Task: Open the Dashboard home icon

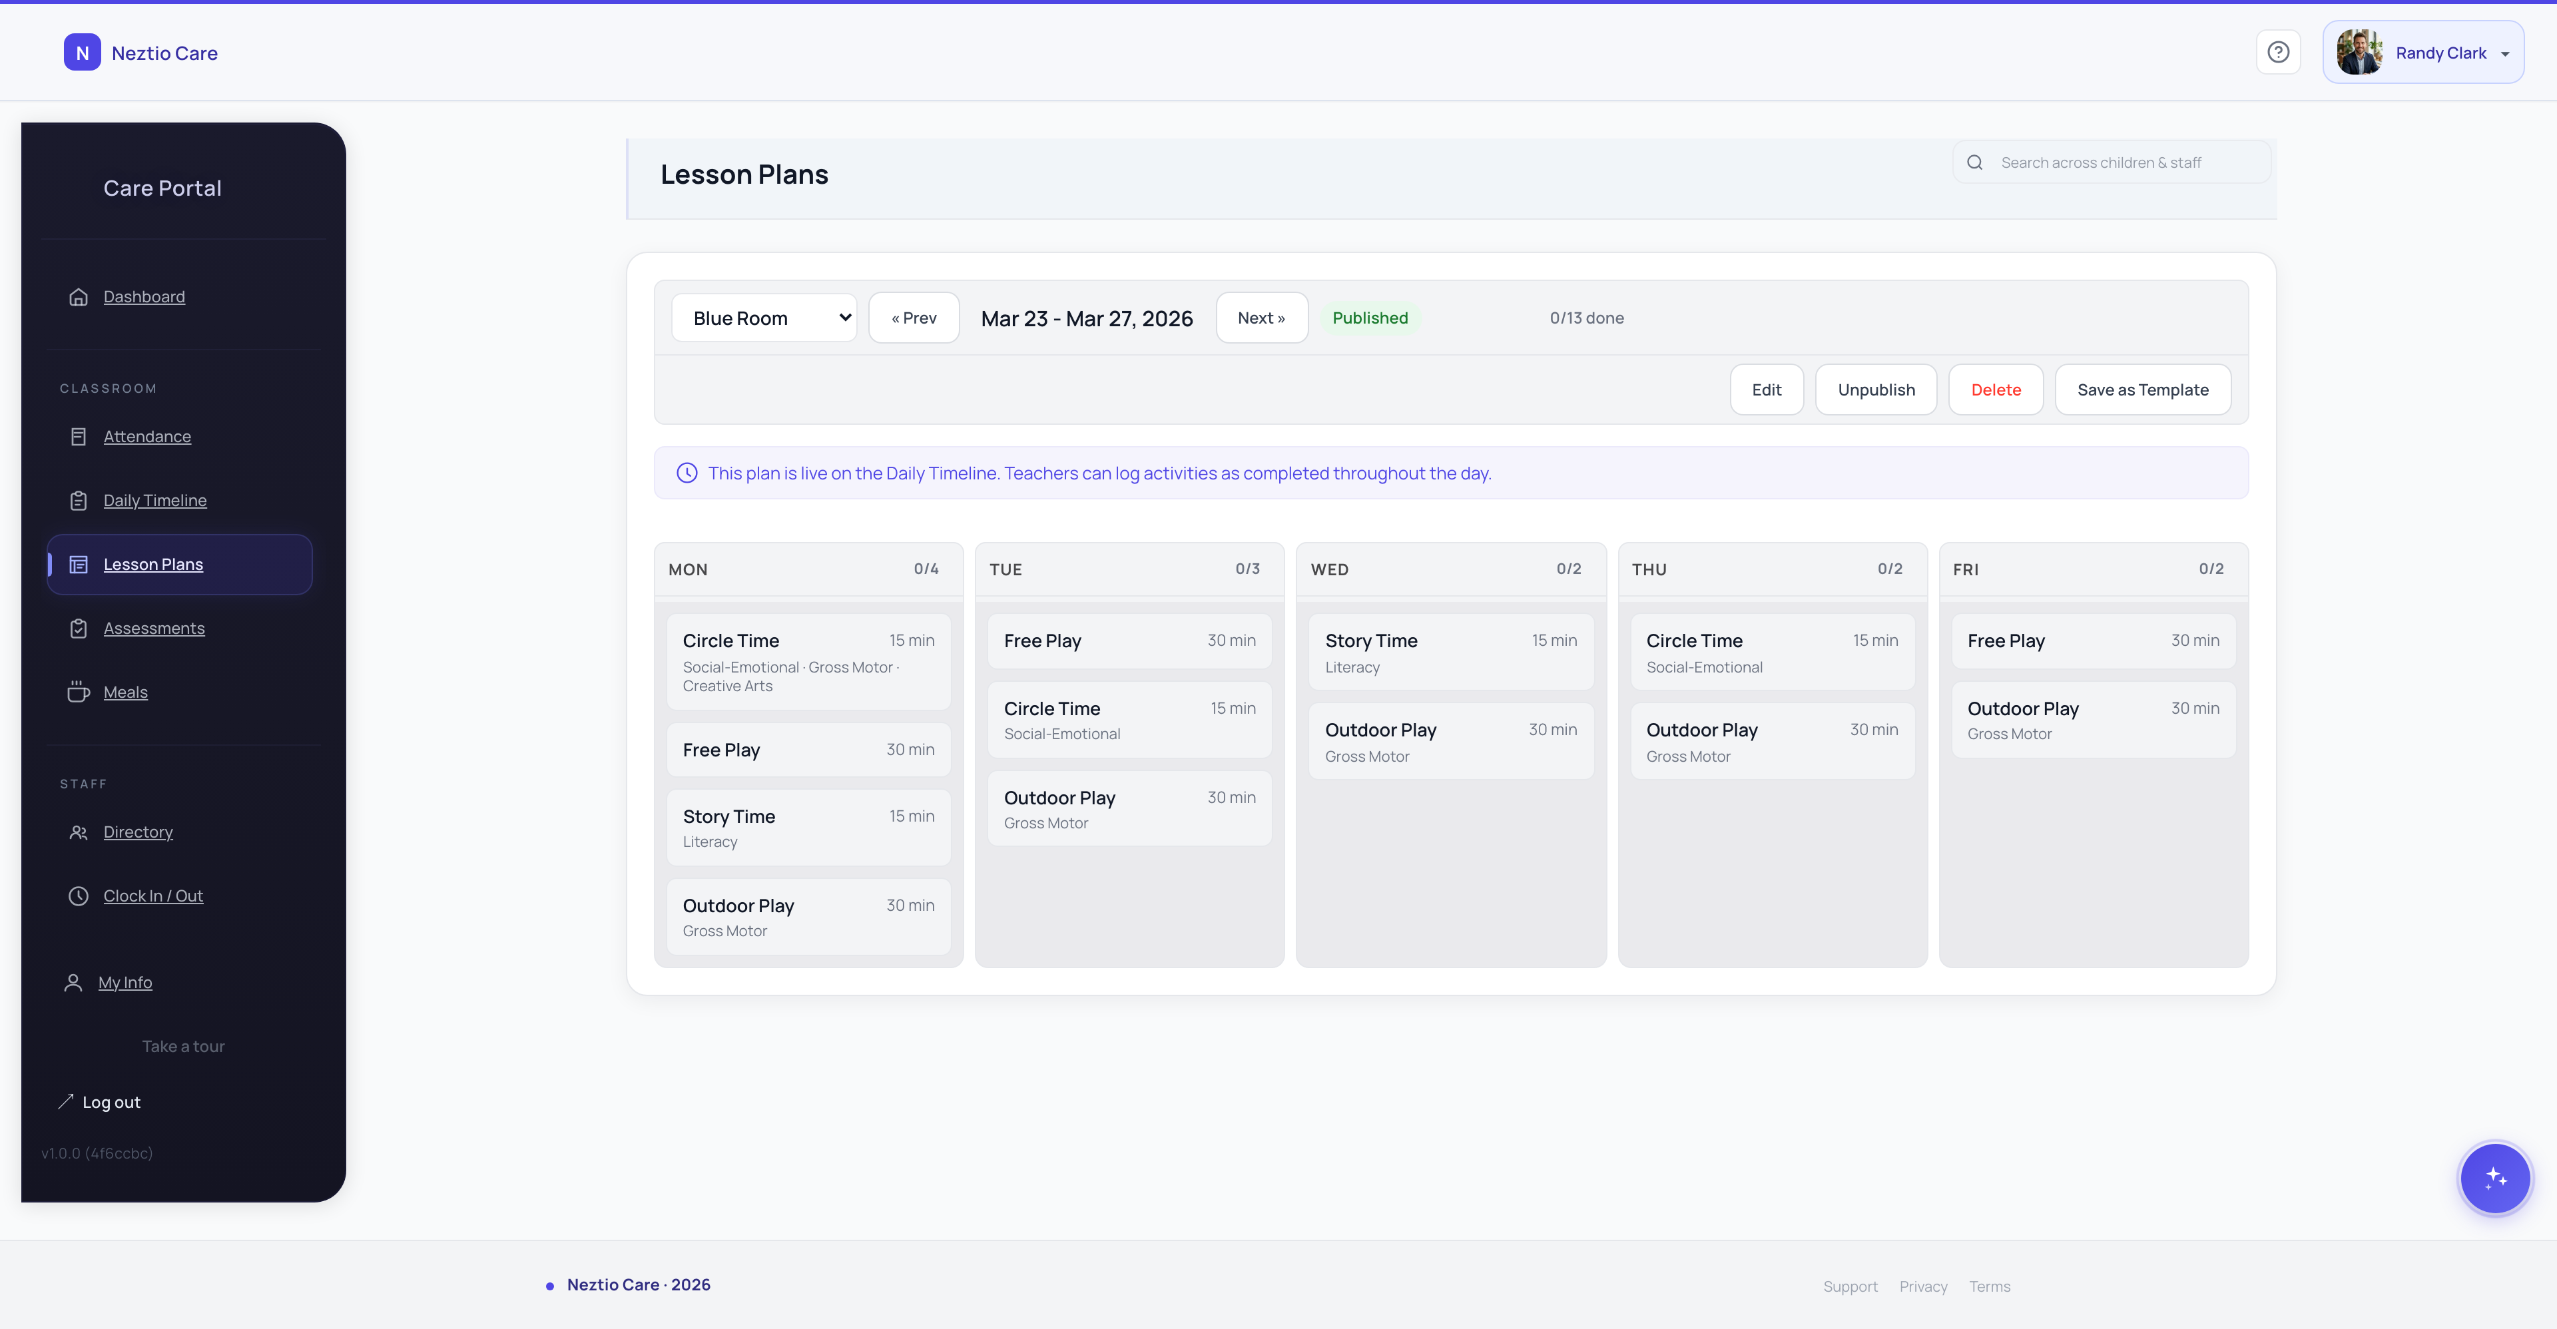Action: pyautogui.click(x=79, y=296)
